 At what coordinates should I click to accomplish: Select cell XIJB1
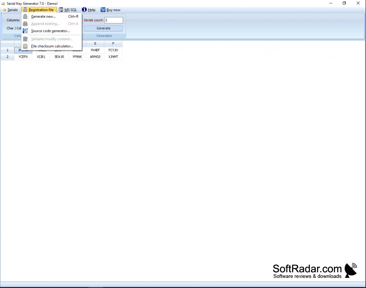(41, 57)
